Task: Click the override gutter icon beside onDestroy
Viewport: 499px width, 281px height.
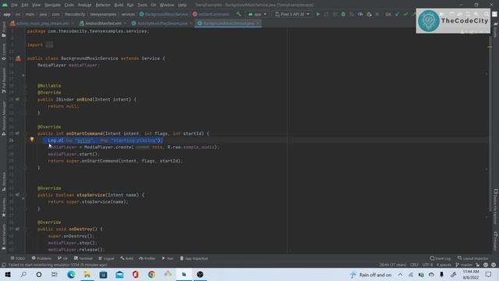Action: (x=17, y=229)
